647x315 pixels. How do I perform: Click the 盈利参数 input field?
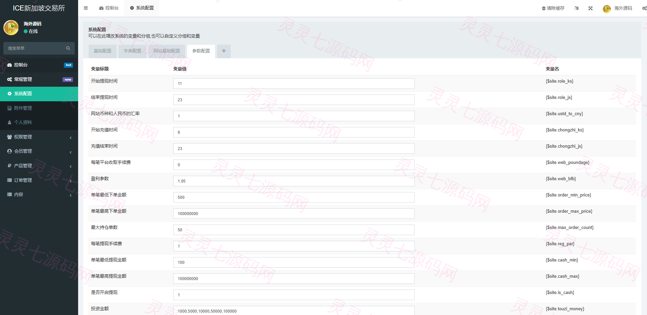pyautogui.click(x=294, y=181)
